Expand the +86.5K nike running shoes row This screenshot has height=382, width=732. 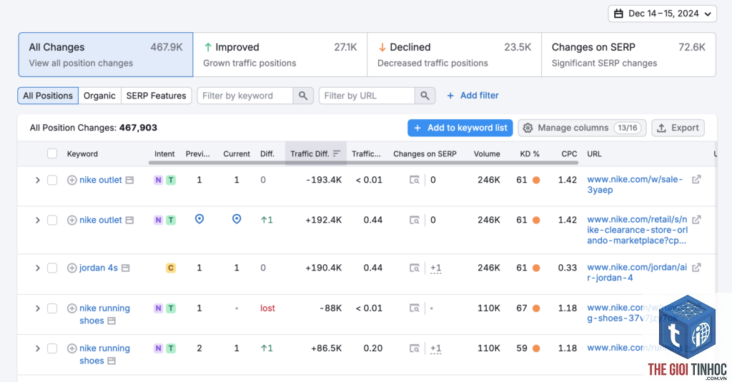tap(38, 348)
